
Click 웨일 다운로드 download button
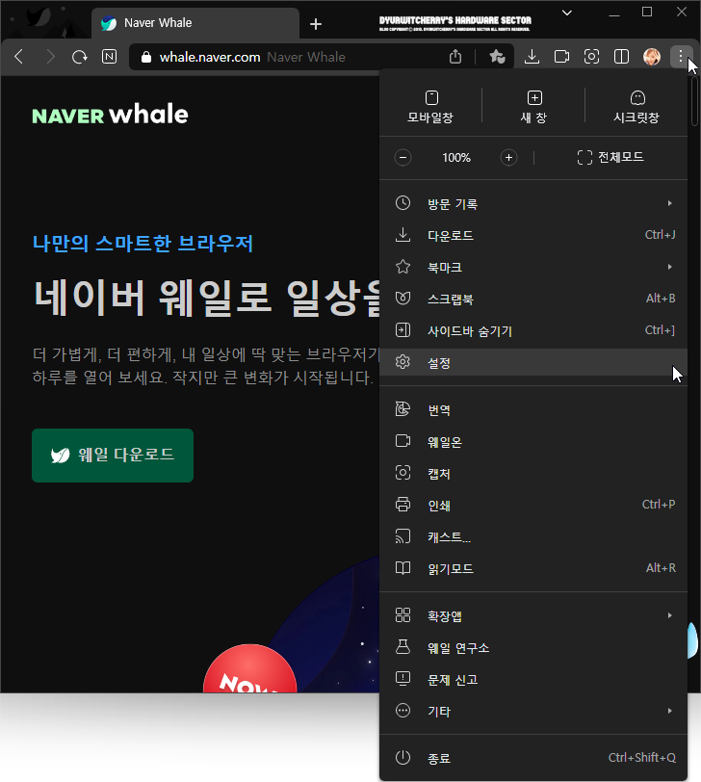pyautogui.click(x=113, y=456)
